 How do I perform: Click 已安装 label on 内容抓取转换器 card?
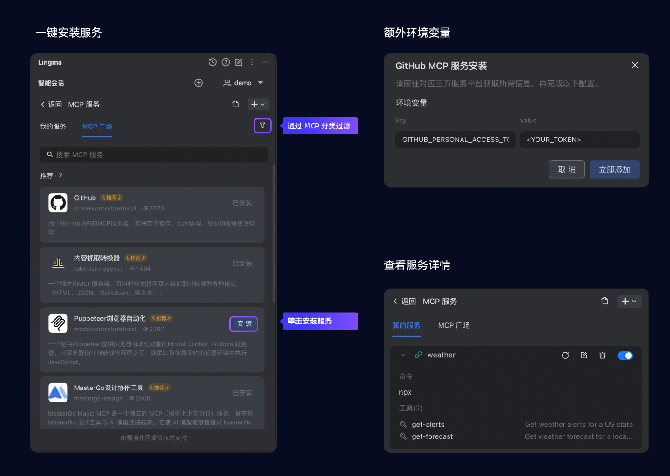[x=242, y=263]
